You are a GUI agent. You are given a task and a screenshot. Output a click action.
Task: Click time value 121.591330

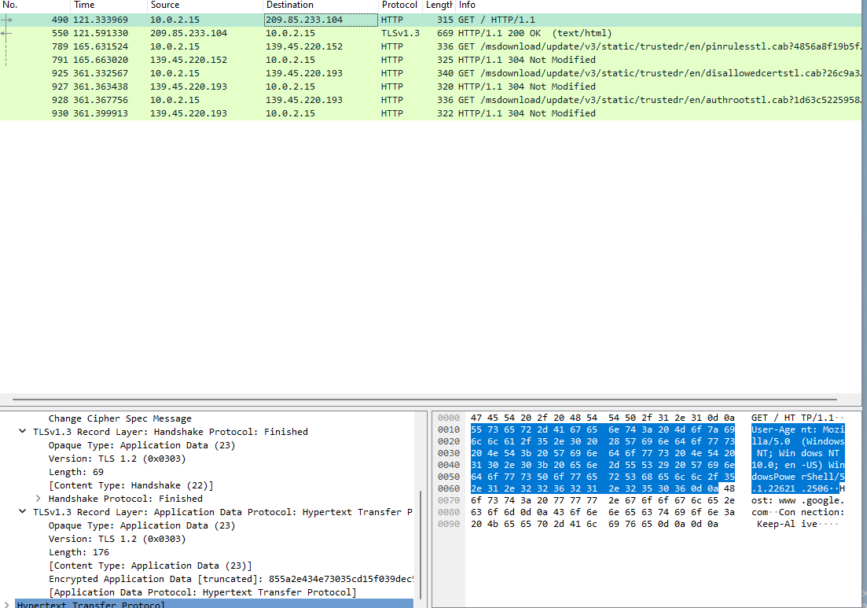coord(101,33)
